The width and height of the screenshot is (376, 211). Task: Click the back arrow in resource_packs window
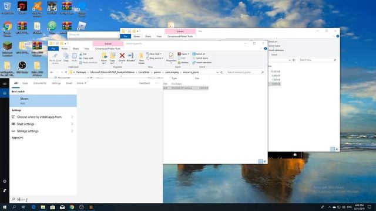52,72
